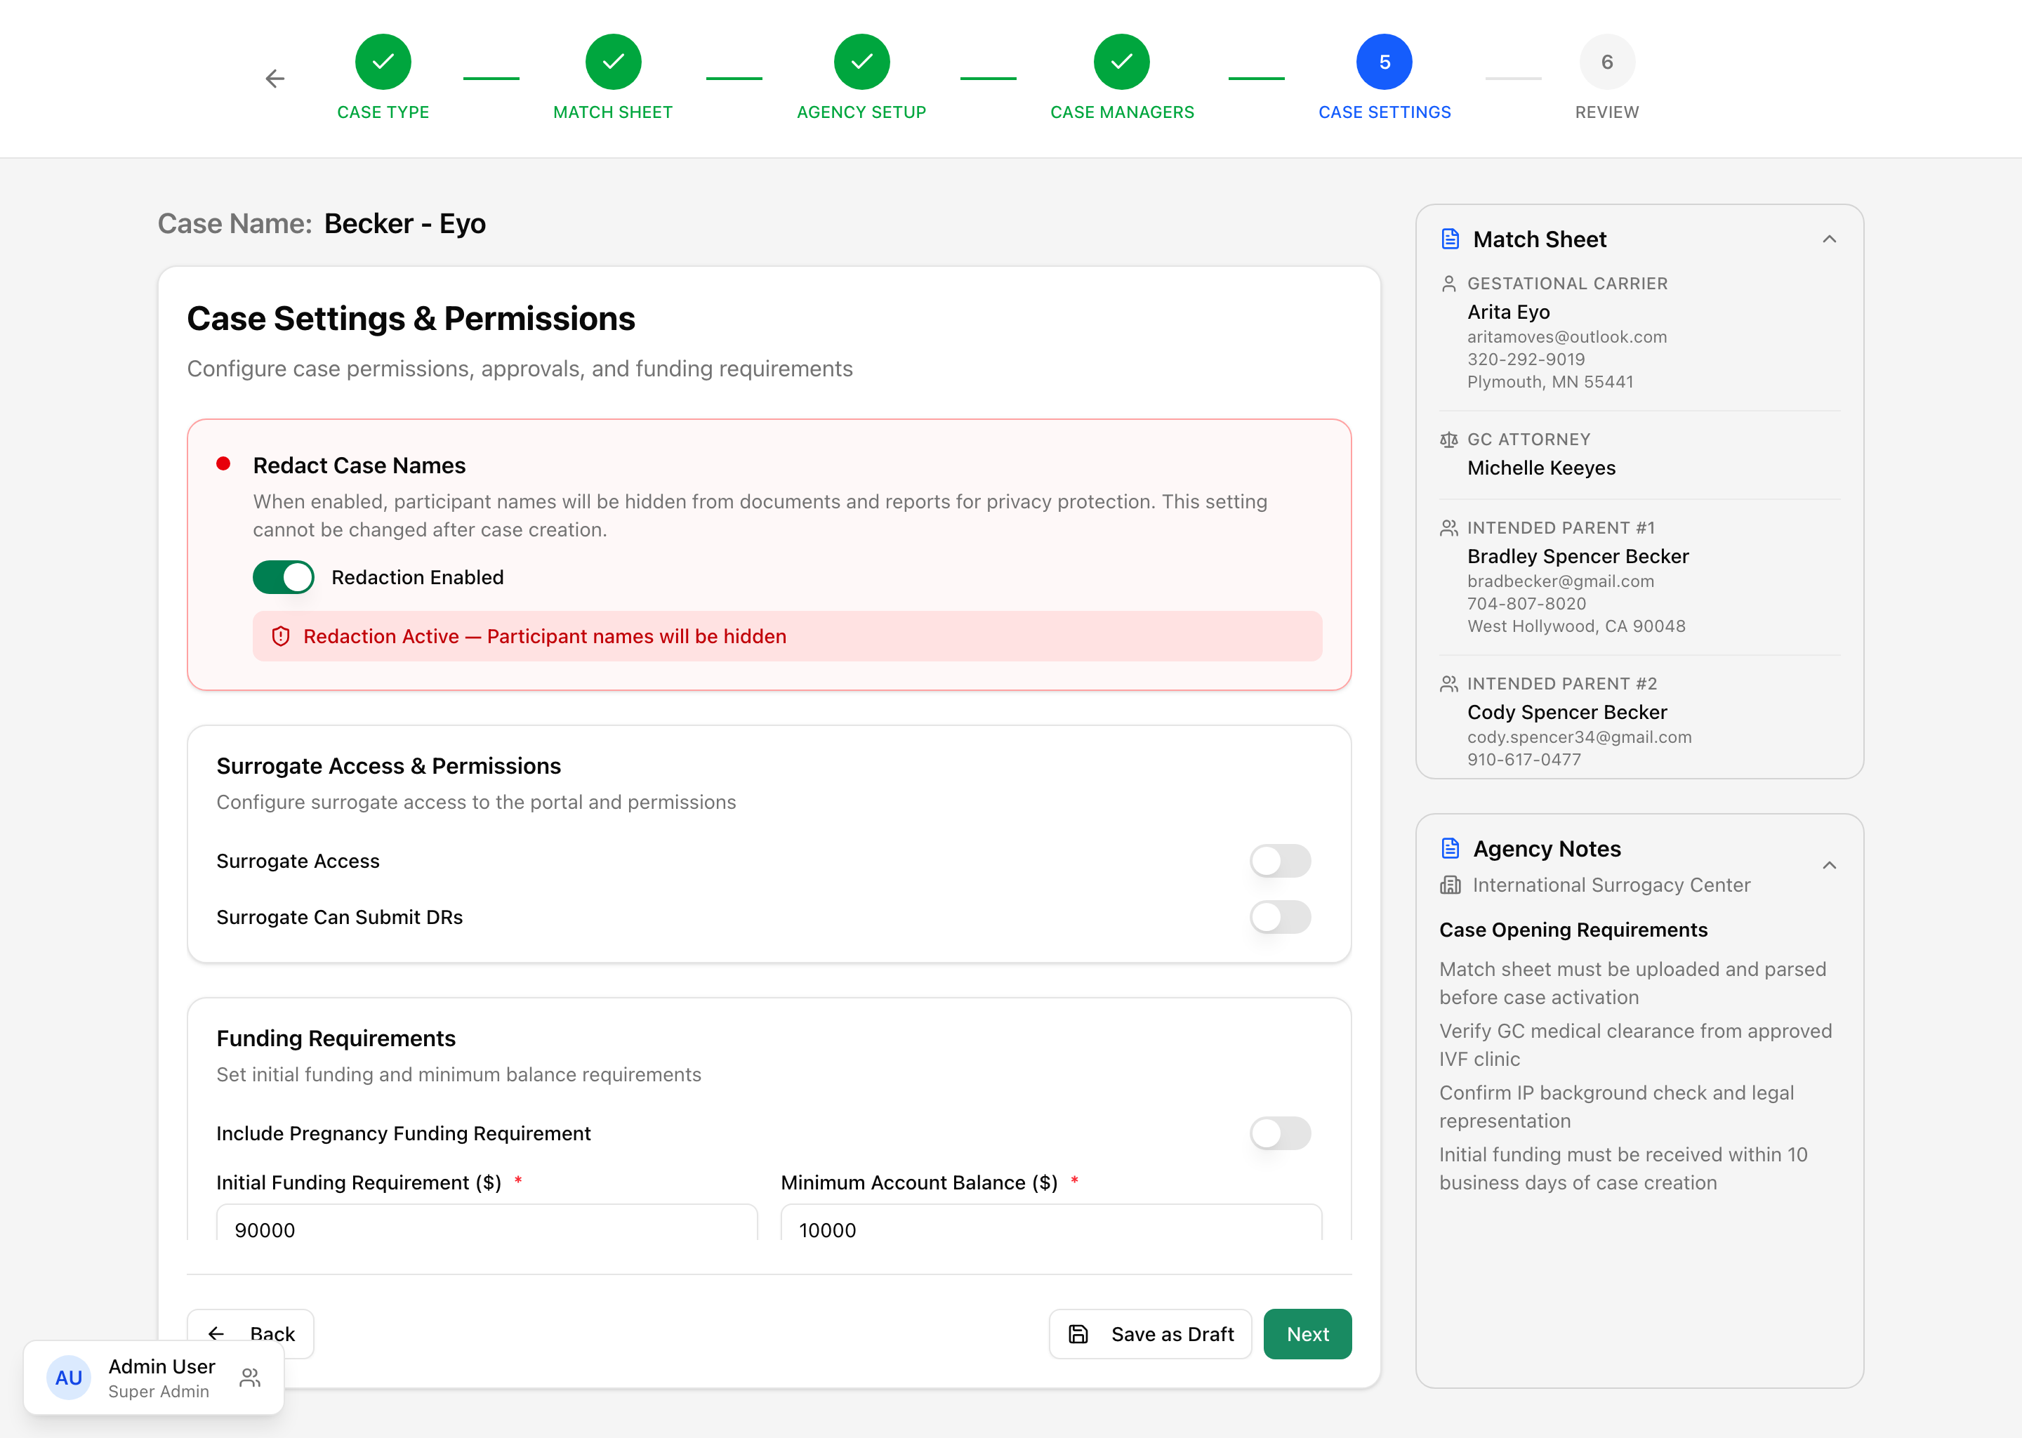Toggle the Redaction Enabled switch

tap(284, 577)
